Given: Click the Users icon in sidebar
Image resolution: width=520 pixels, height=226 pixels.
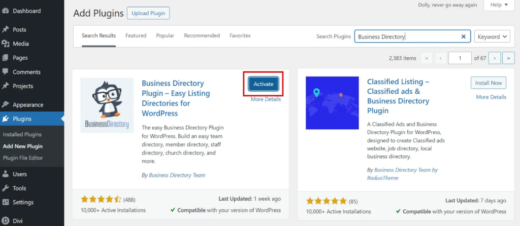Looking at the screenshot, I should click(6, 174).
